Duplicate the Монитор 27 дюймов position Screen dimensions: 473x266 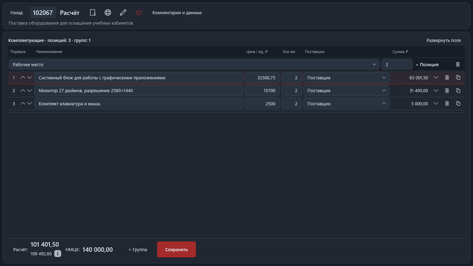pyautogui.click(x=458, y=90)
